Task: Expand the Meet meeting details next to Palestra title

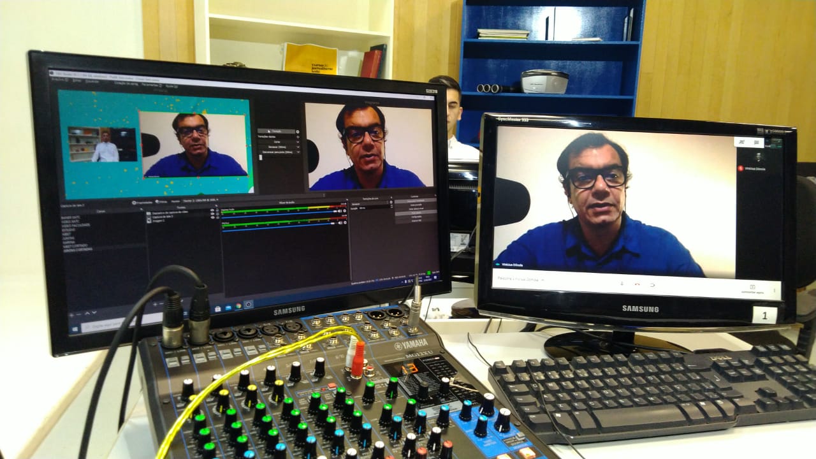Action: (543, 280)
